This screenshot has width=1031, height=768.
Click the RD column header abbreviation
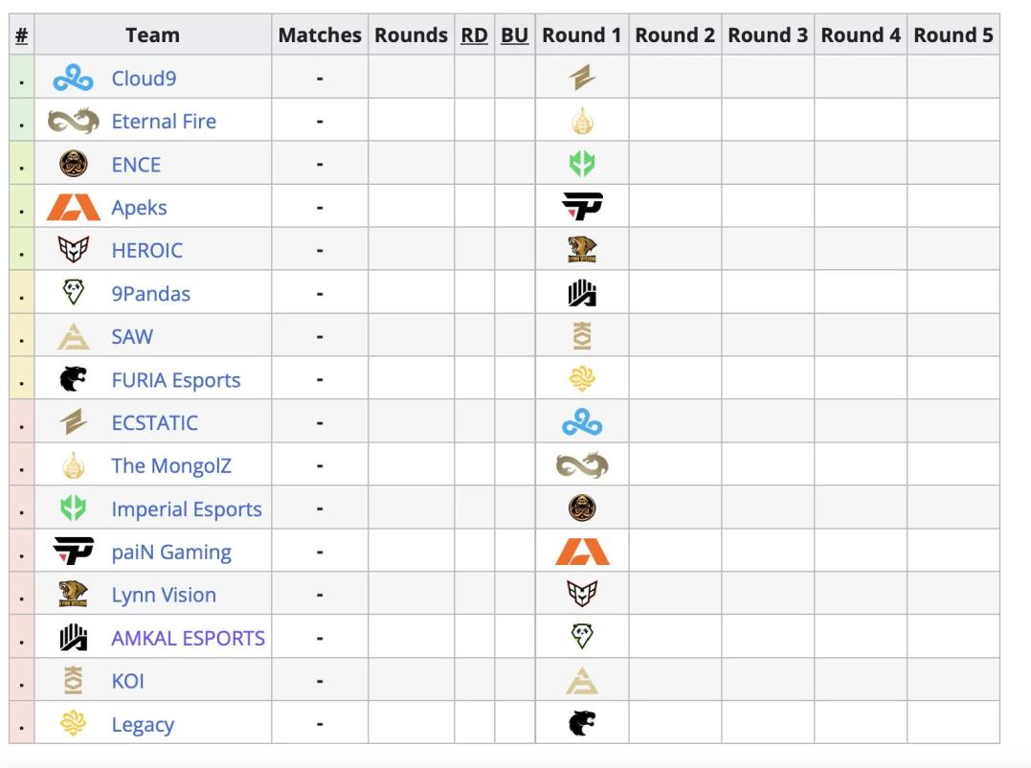pyautogui.click(x=474, y=35)
